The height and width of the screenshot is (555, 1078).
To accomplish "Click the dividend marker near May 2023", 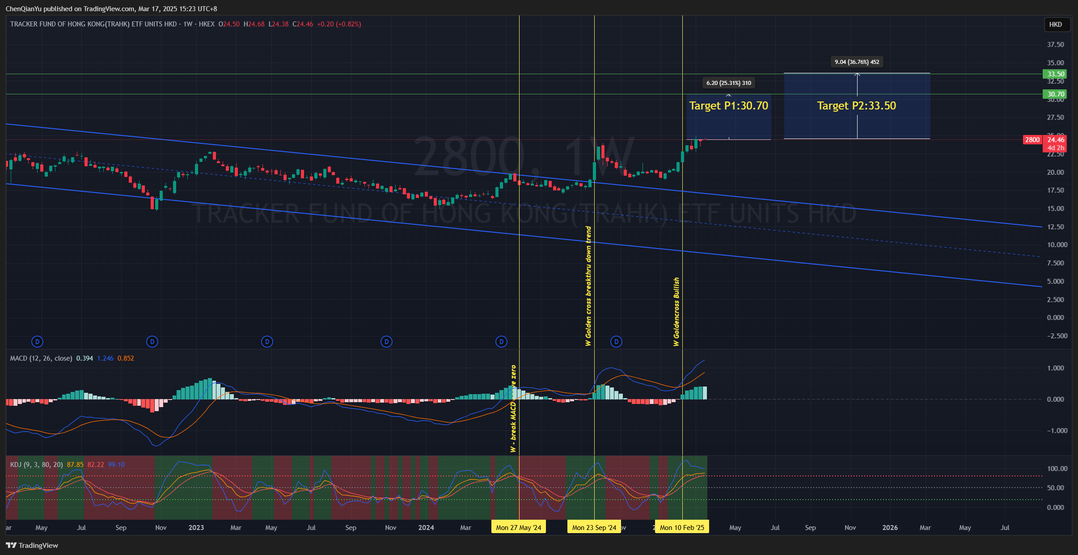I will pyautogui.click(x=267, y=342).
